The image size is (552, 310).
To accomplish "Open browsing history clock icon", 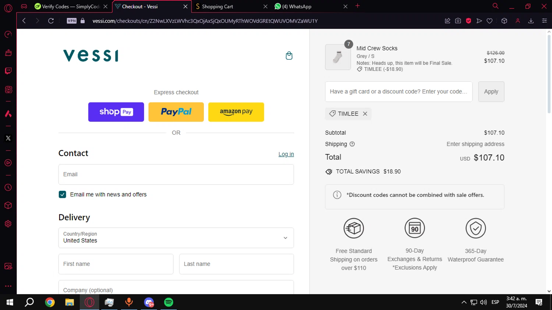I will 8,188.
